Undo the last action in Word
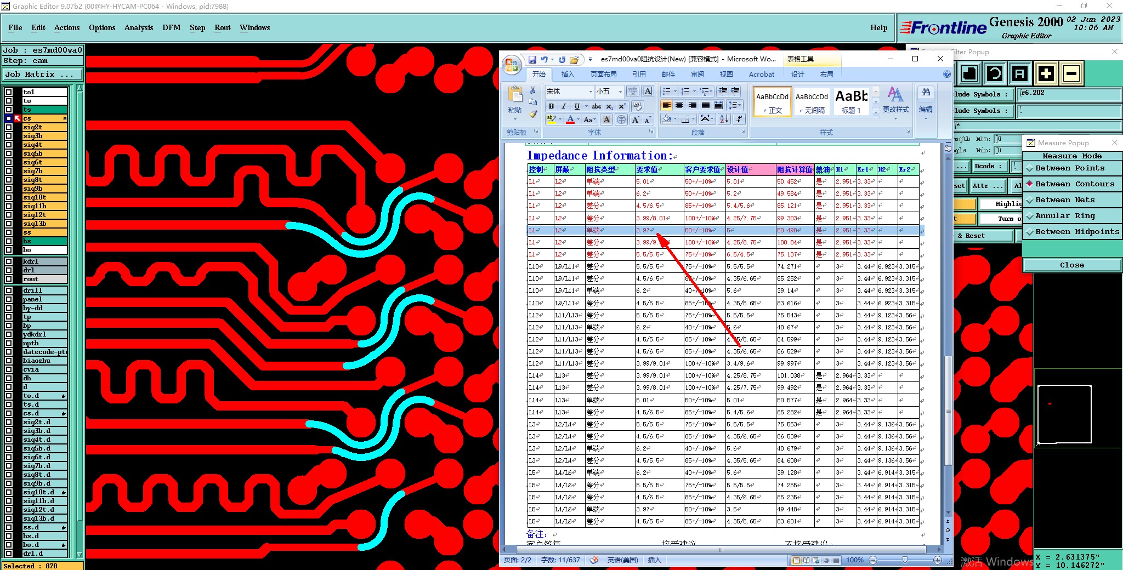This screenshot has width=1123, height=570. (544, 59)
